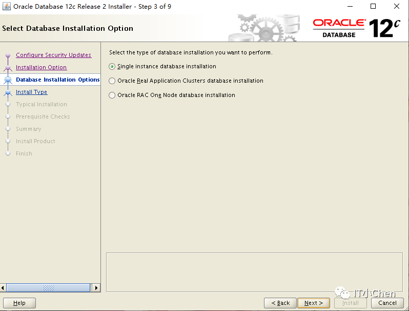
Task: Click the sidebar horizontal scrollbar thumb
Action: coord(48,288)
